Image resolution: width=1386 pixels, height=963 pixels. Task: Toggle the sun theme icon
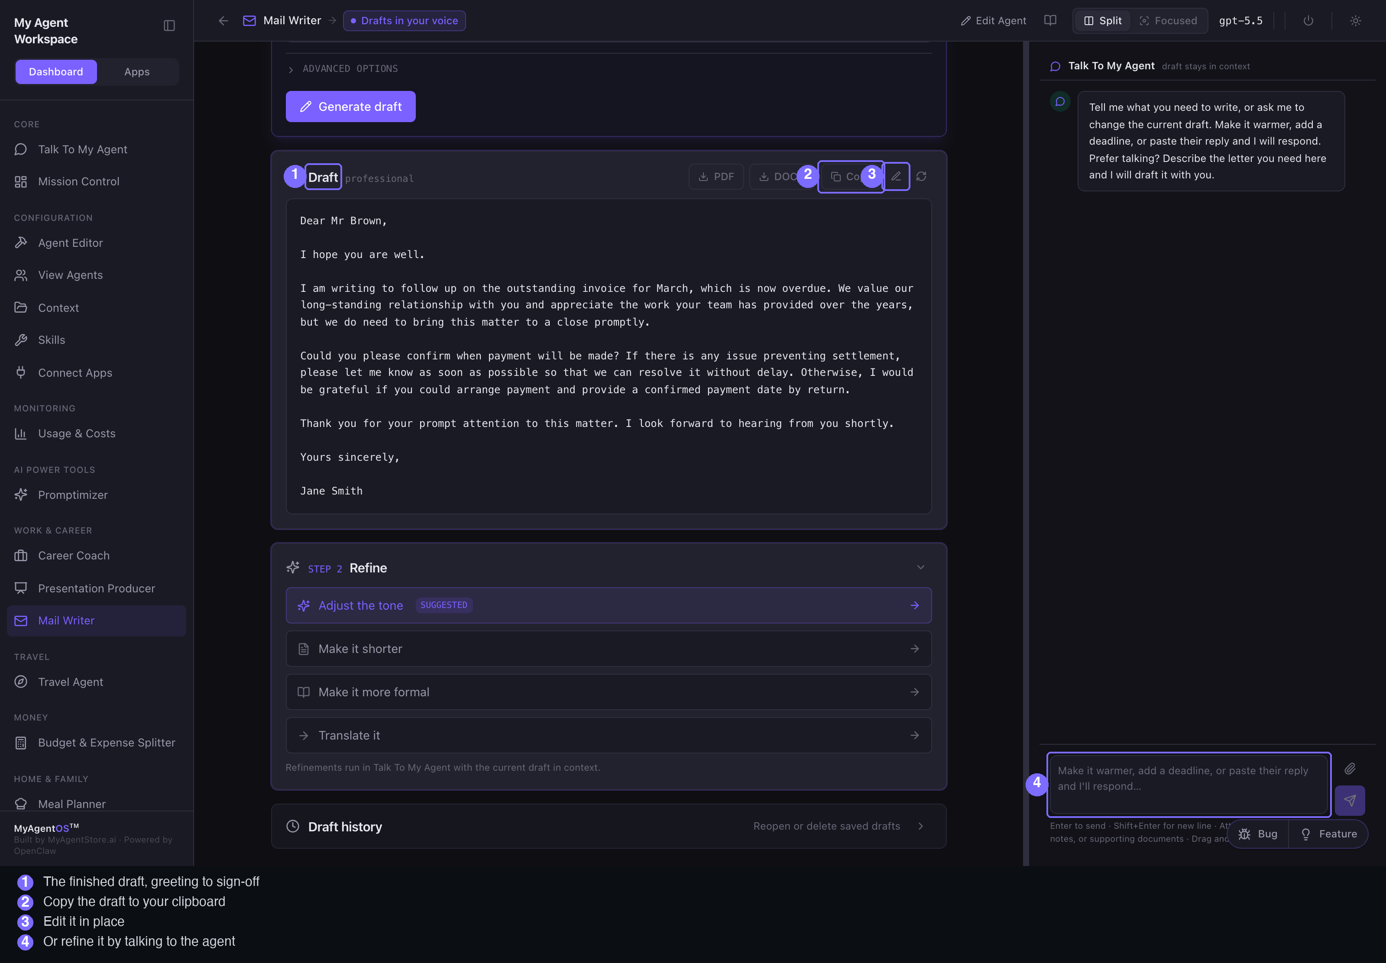1355,20
